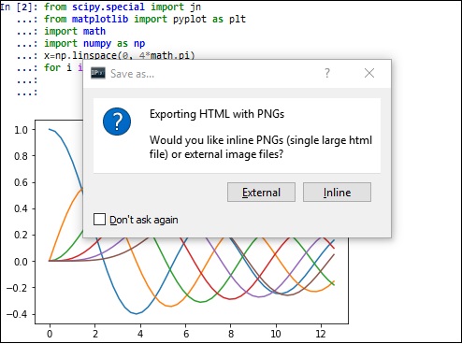Click the 1.0 y-axis tick label
The image size is (462, 344).
pos(21,130)
